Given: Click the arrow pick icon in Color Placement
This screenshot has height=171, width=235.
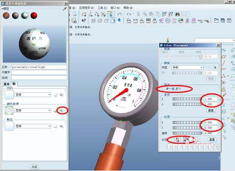Looking at the screenshot, I should (215, 67).
